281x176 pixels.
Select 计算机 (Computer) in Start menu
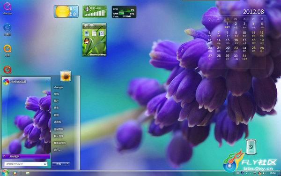(57, 122)
